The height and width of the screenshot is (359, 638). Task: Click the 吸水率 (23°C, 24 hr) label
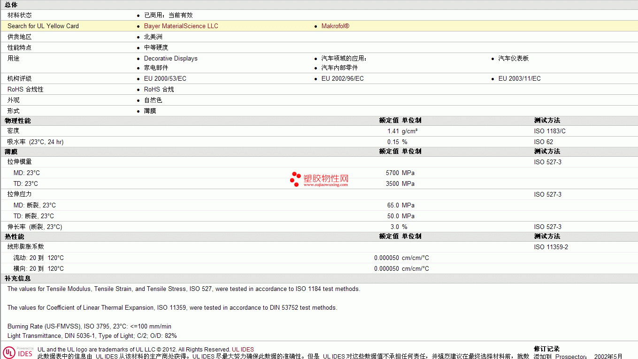tap(36, 142)
